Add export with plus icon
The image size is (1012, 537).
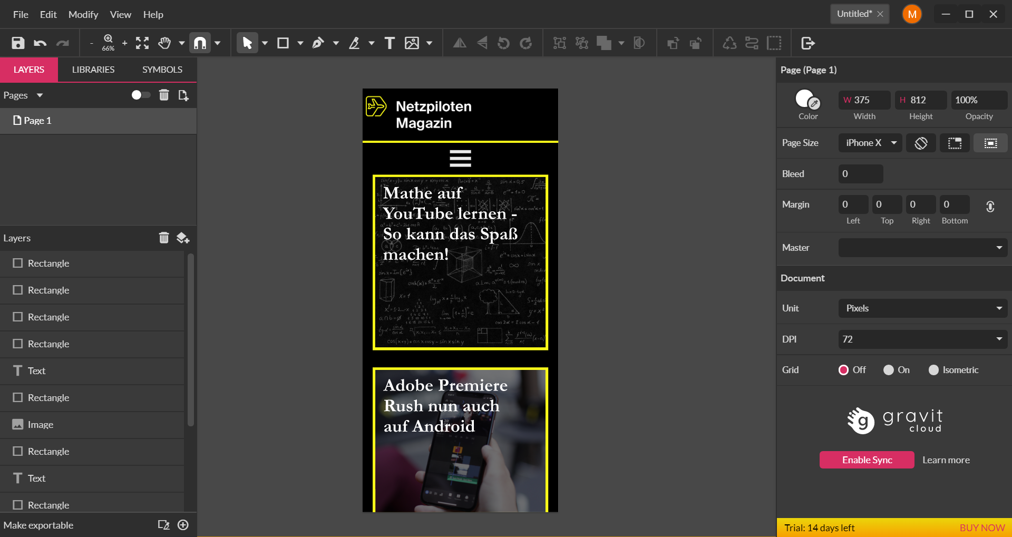pos(183,525)
